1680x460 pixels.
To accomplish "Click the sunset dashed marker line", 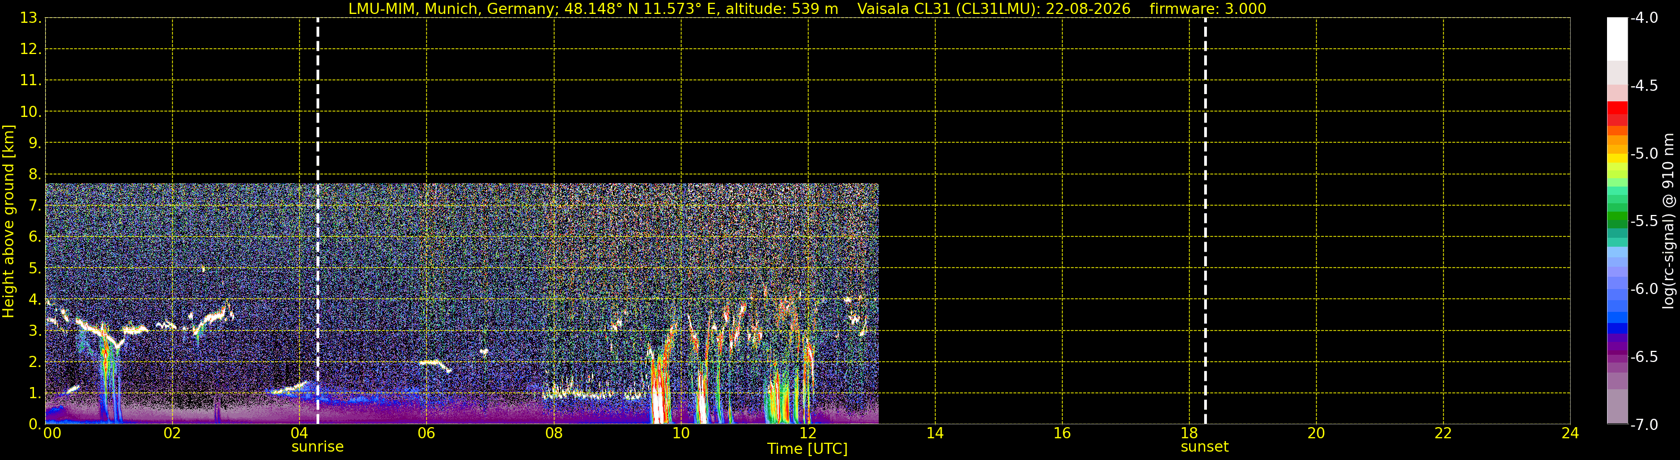I will click(x=1205, y=221).
